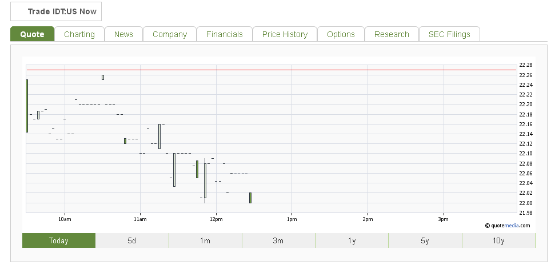
Task: Display the 5y chart range
Action: click(425, 240)
